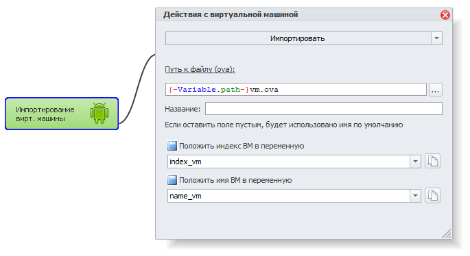Click the Название text input field
The image size is (470, 256).
click(323, 109)
